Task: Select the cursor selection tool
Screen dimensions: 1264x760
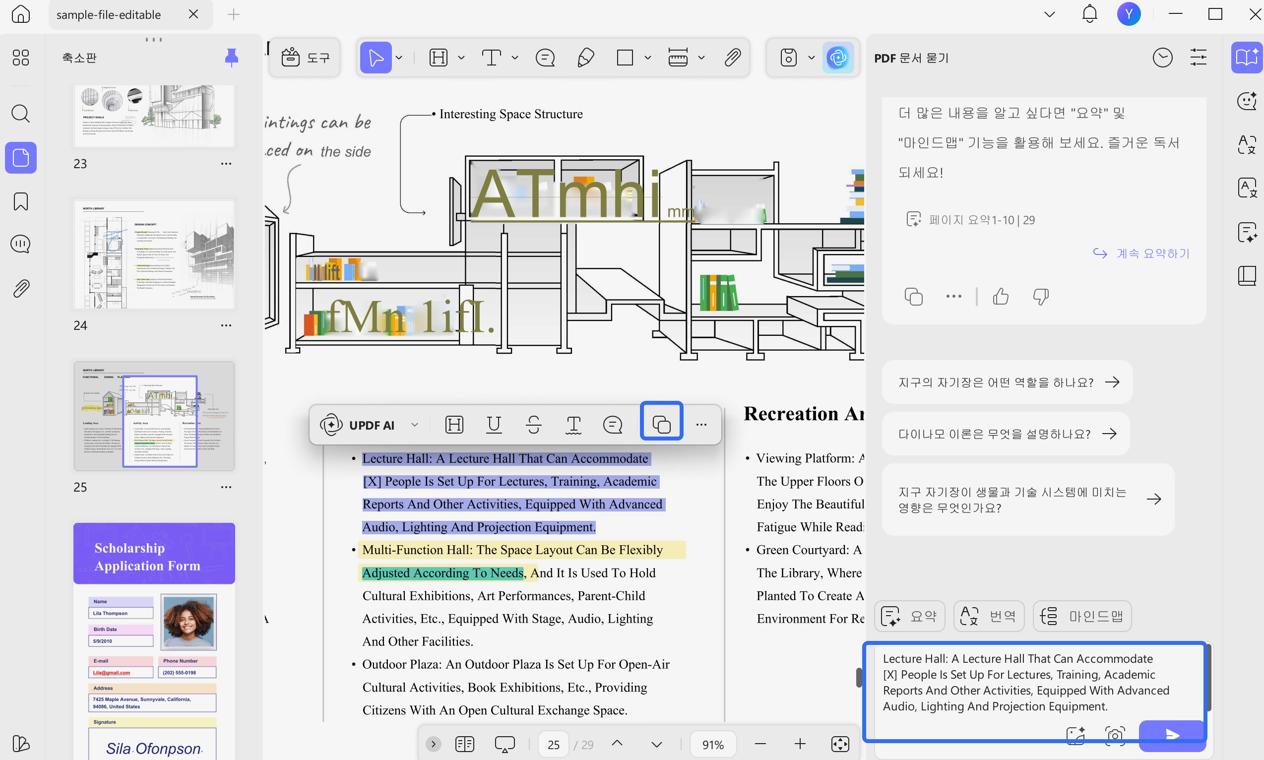Action: click(376, 58)
